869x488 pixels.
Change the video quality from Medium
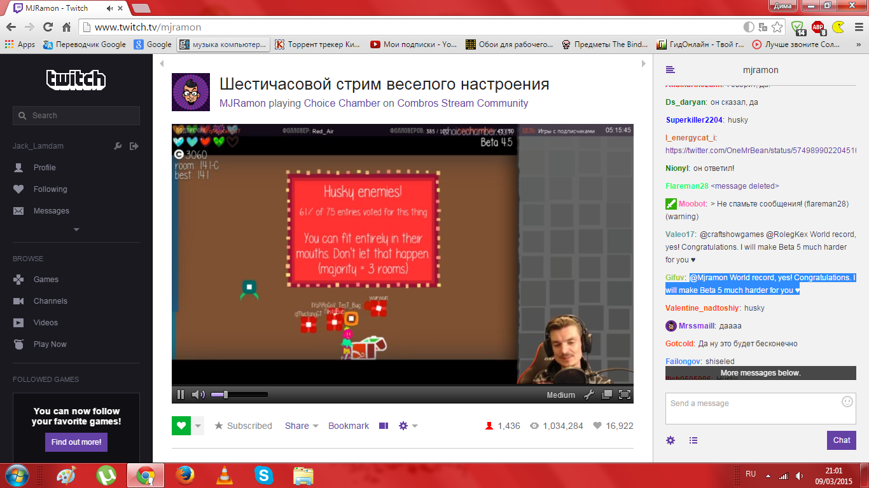(561, 395)
